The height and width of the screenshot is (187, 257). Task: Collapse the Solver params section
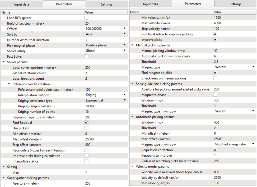pyautogui.click(x=4, y=62)
